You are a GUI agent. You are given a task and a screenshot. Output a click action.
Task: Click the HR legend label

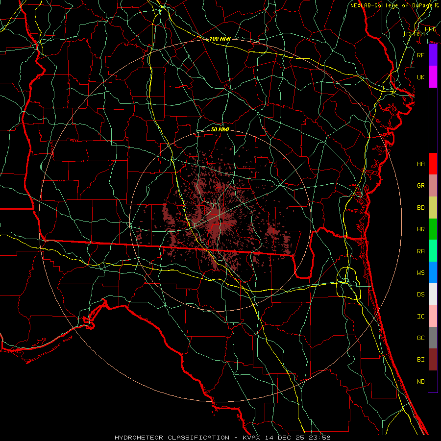pyautogui.click(x=420, y=229)
